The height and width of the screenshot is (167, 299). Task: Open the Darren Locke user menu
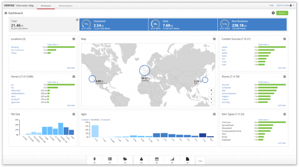[285, 5]
